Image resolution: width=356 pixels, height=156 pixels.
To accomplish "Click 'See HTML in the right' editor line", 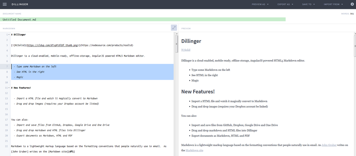I will pyautogui.click(x=29, y=72).
